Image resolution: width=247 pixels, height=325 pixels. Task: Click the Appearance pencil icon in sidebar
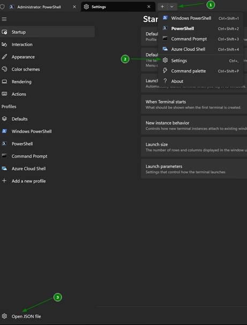click(x=4, y=57)
